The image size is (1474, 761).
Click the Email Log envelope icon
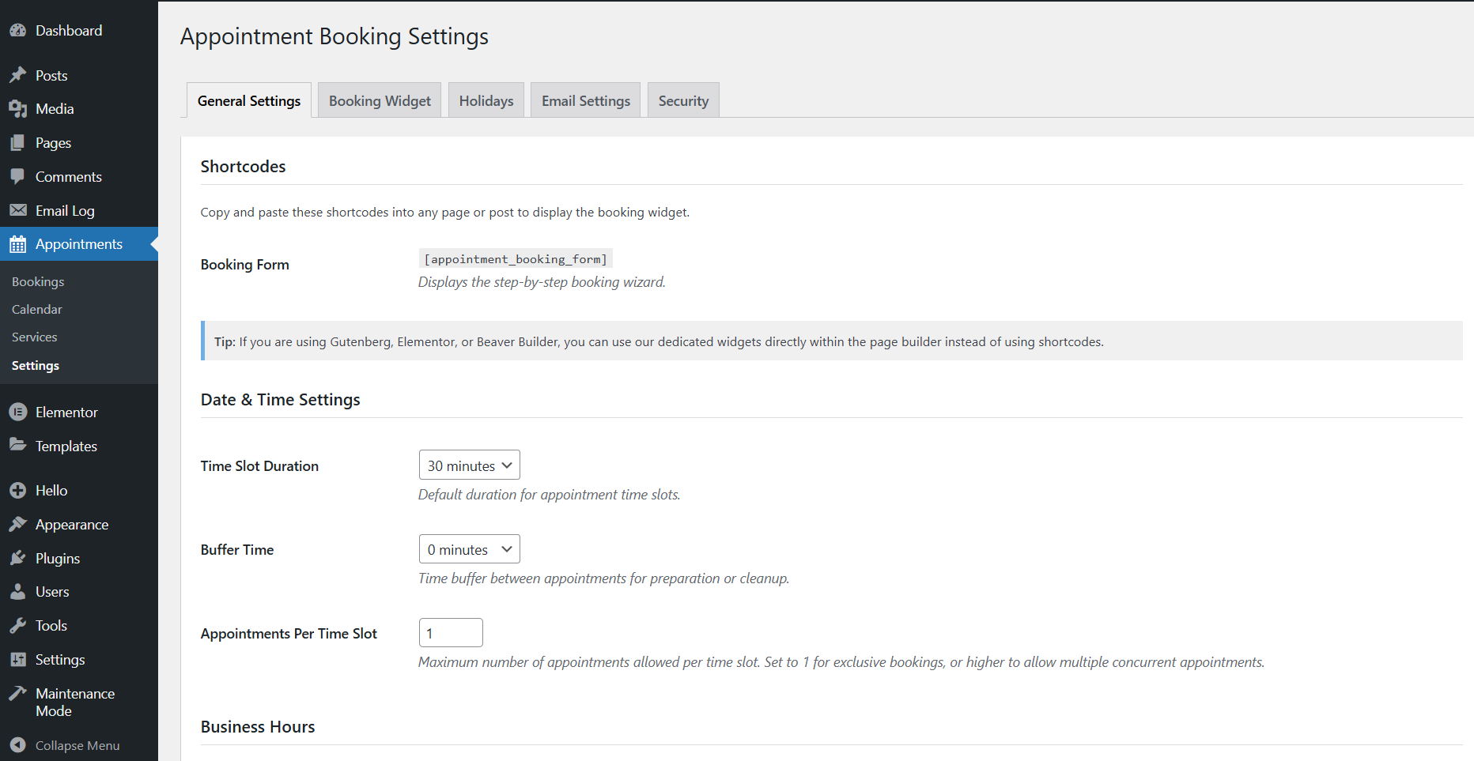coord(18,210)
